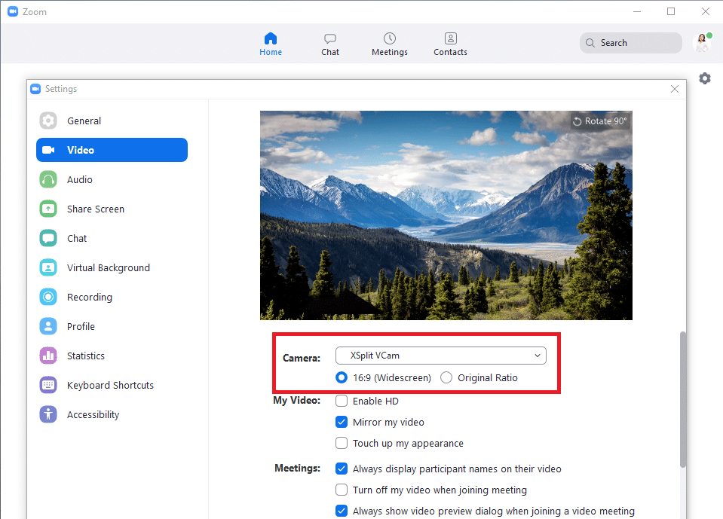Screen dimensions: 723x519
Task: Click the Virtual Background sidebar icon
Action: point(48,267)
